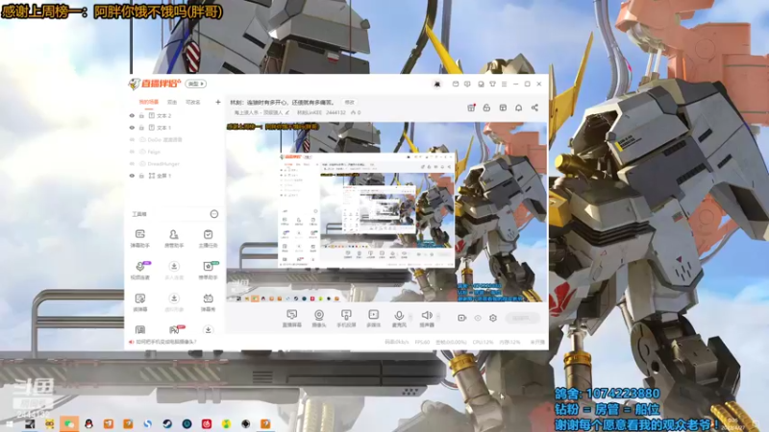Open the 视频连麦 tool with purple badge

click(x=140, y=271)
